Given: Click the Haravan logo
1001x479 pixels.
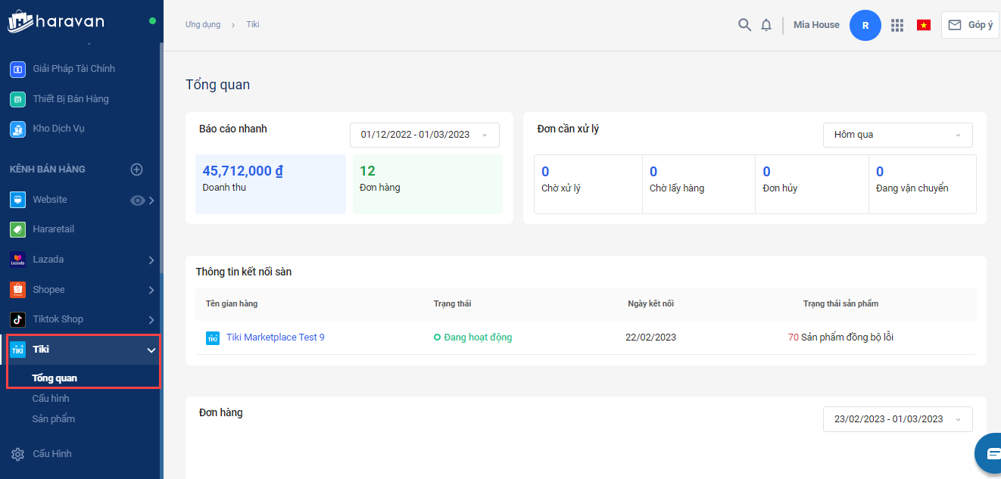Looking at the screenshot, I should tap(56, 21).
